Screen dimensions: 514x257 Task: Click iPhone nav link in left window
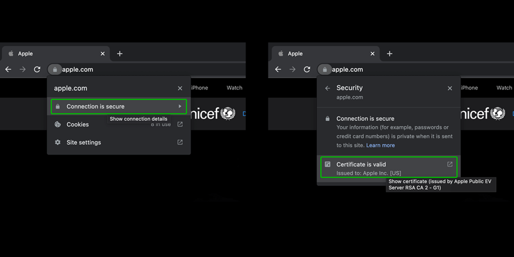click(x=200, y=88)
